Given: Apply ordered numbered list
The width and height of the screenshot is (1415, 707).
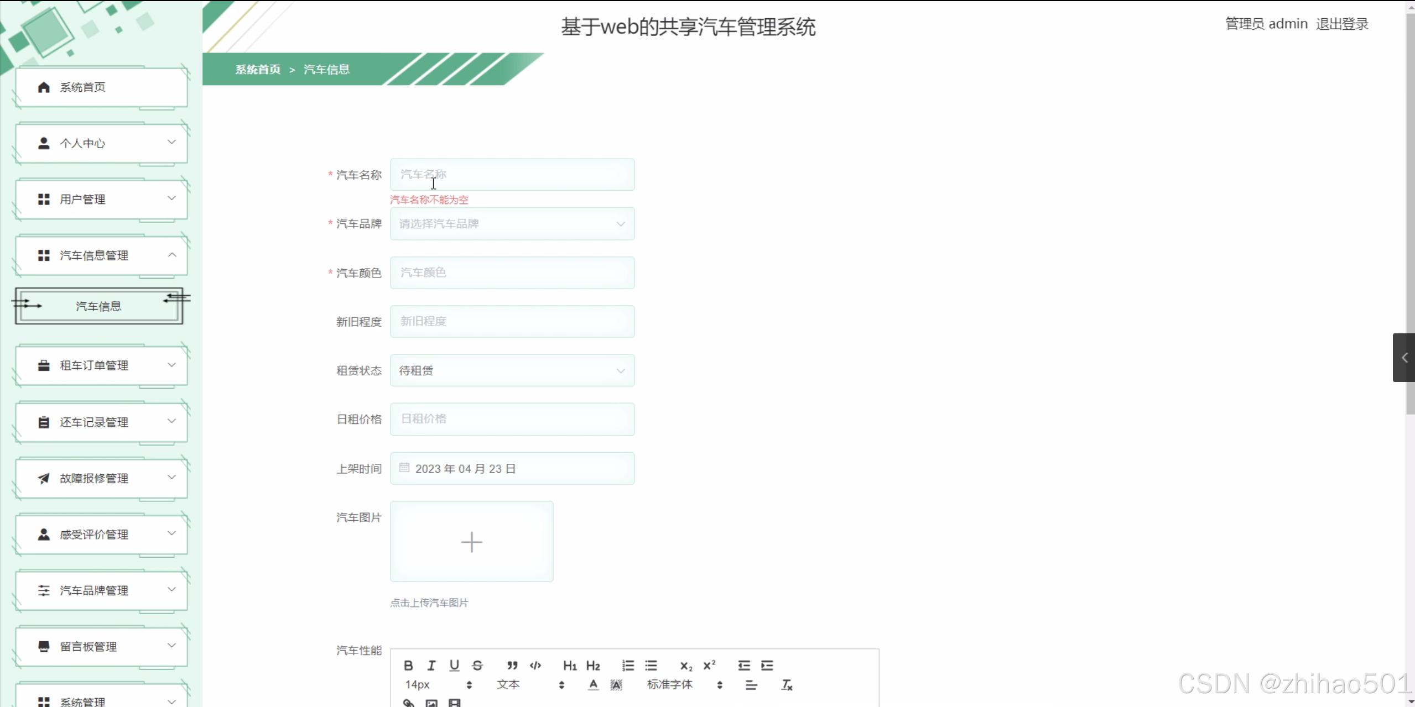Looking at the screenshot, I should [628, 666].
